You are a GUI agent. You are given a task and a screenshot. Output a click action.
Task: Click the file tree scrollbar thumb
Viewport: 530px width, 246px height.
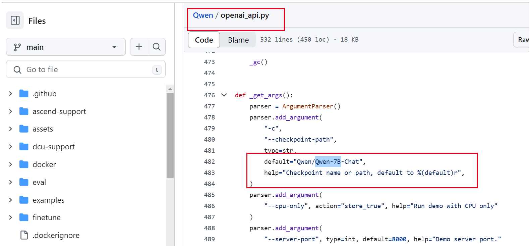[170, 136]
